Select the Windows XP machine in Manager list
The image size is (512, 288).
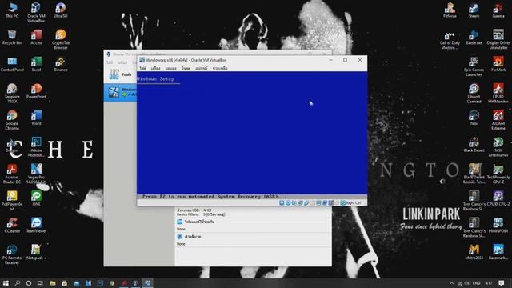click(x=120, y=92)
